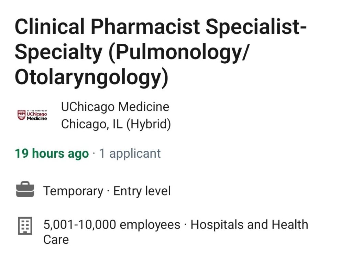
Task: Click the UChicago Medicine company logo
Action: (32, 115)
